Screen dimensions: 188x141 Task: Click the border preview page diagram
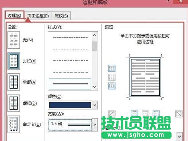145,77
